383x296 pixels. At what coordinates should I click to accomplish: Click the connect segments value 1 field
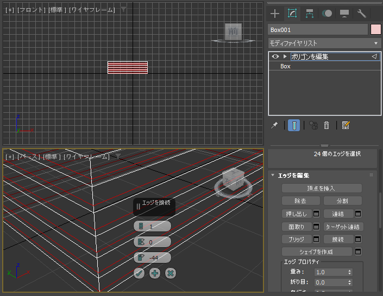(152, 226)
